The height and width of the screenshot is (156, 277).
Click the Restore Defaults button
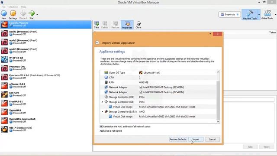click(178, 140)
